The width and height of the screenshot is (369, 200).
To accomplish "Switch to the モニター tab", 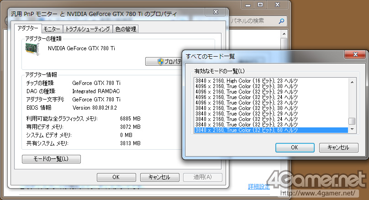I will [x=52, y=29].
